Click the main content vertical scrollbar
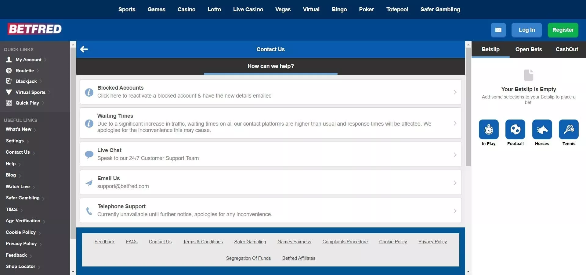The height and width of the screenshot is (275, 586). 468,107
